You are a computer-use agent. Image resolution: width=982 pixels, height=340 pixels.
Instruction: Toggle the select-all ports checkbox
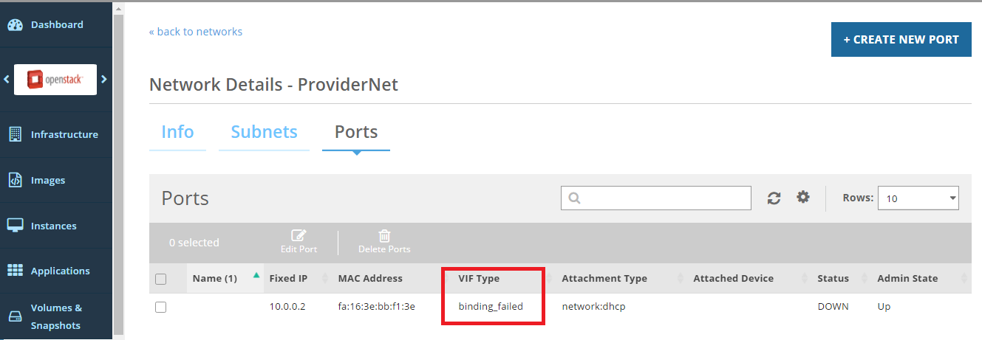coord(161,279)
